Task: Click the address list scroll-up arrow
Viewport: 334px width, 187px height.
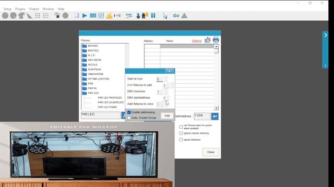Action: (216, 46)
